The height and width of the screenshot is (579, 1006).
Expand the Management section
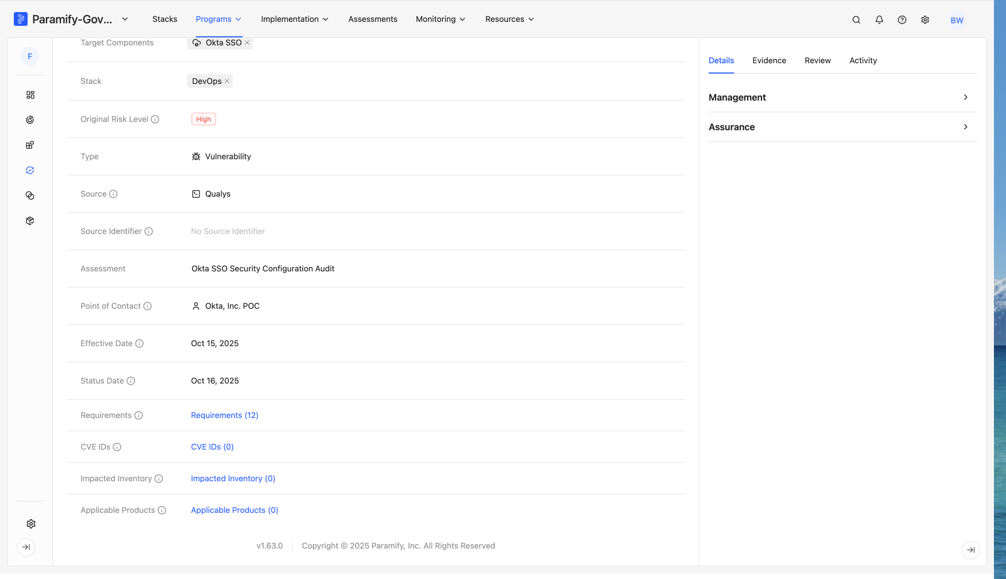tap(843, 97)
